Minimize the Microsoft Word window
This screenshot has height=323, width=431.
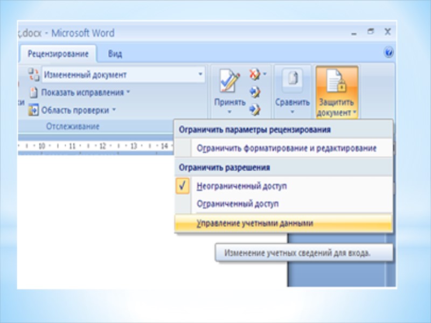(354, 33)
